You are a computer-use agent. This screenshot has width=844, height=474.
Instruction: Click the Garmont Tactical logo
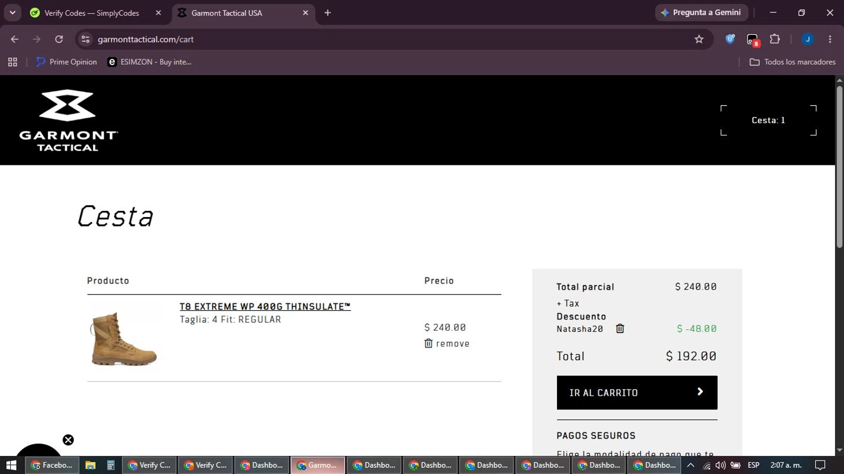(68, 120)
